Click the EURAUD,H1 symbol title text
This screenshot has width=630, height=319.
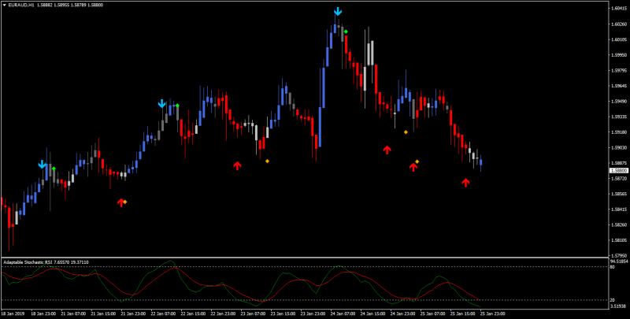[x=20, y=6]
